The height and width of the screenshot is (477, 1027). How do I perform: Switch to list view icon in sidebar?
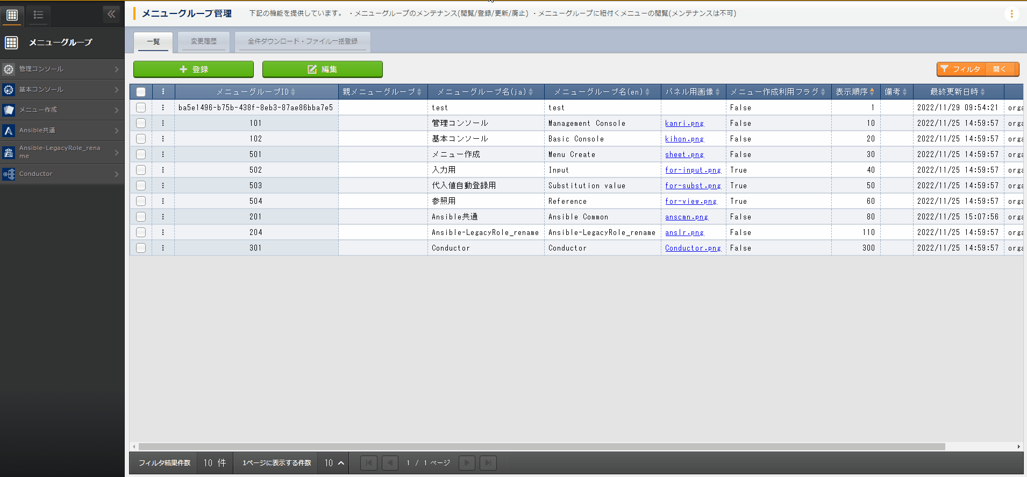click(x=38, y=15)
